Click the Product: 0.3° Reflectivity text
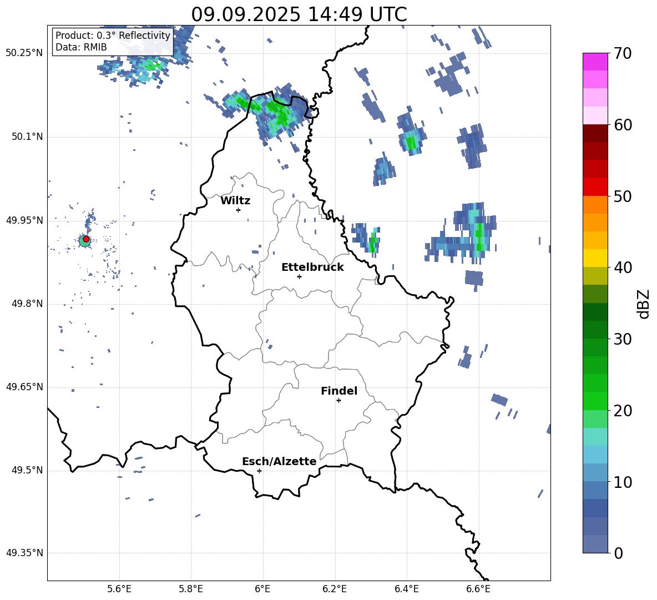This screenshot has height=600, width=657. (x=113, y=36)
